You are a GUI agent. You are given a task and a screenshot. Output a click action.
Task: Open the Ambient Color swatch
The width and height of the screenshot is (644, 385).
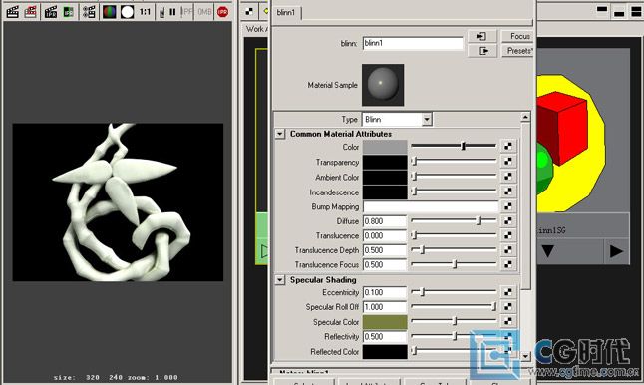pyautogui.click(x=385, y=178)
